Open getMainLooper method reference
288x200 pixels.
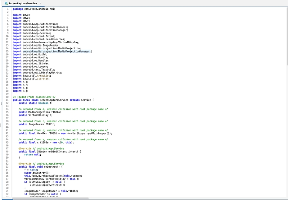coord(97,133)
